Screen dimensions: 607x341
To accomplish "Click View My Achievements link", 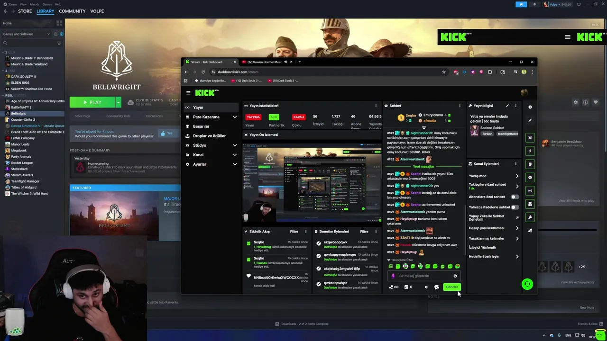I will (x=577, y=282).
